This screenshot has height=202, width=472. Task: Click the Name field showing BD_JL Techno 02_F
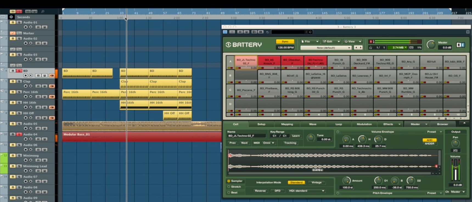pyautogui.click(x=246, y=136)
